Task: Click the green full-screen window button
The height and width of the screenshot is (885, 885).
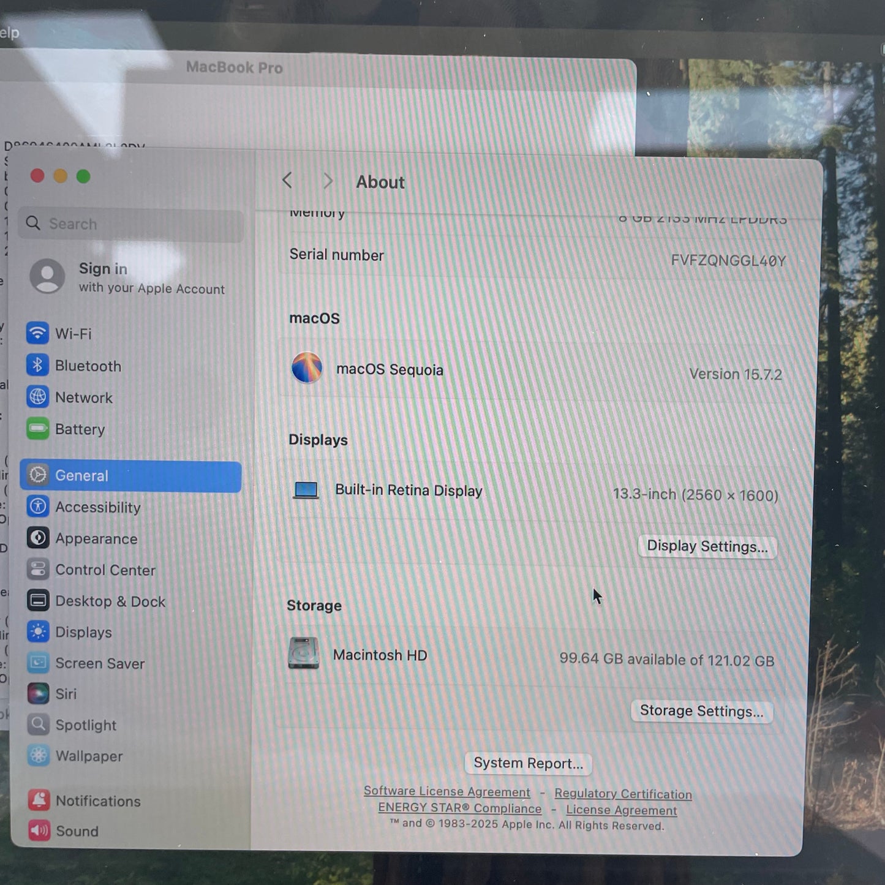Action: pos(83,176)
